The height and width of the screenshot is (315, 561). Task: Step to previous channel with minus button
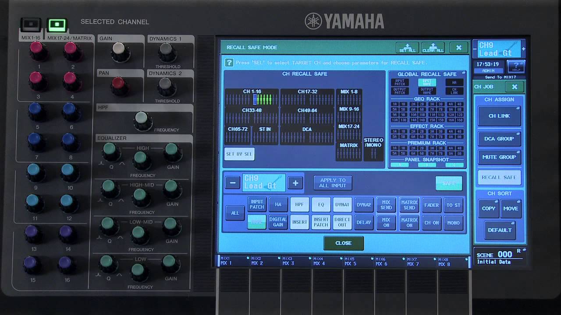click(233, 183)
